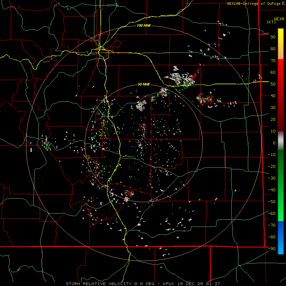This screenshot has width=286, height=286.
Task: Click the -30 value on the velocity scale
Action: pos(272,178)
